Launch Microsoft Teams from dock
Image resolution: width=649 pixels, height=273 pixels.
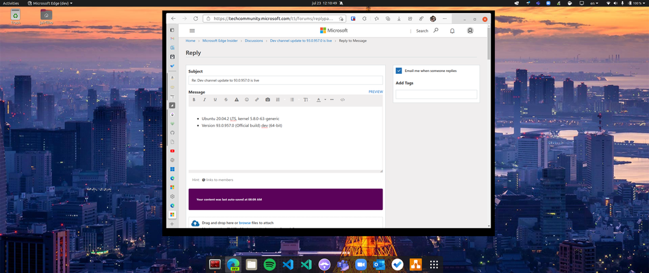pos(343,265)
